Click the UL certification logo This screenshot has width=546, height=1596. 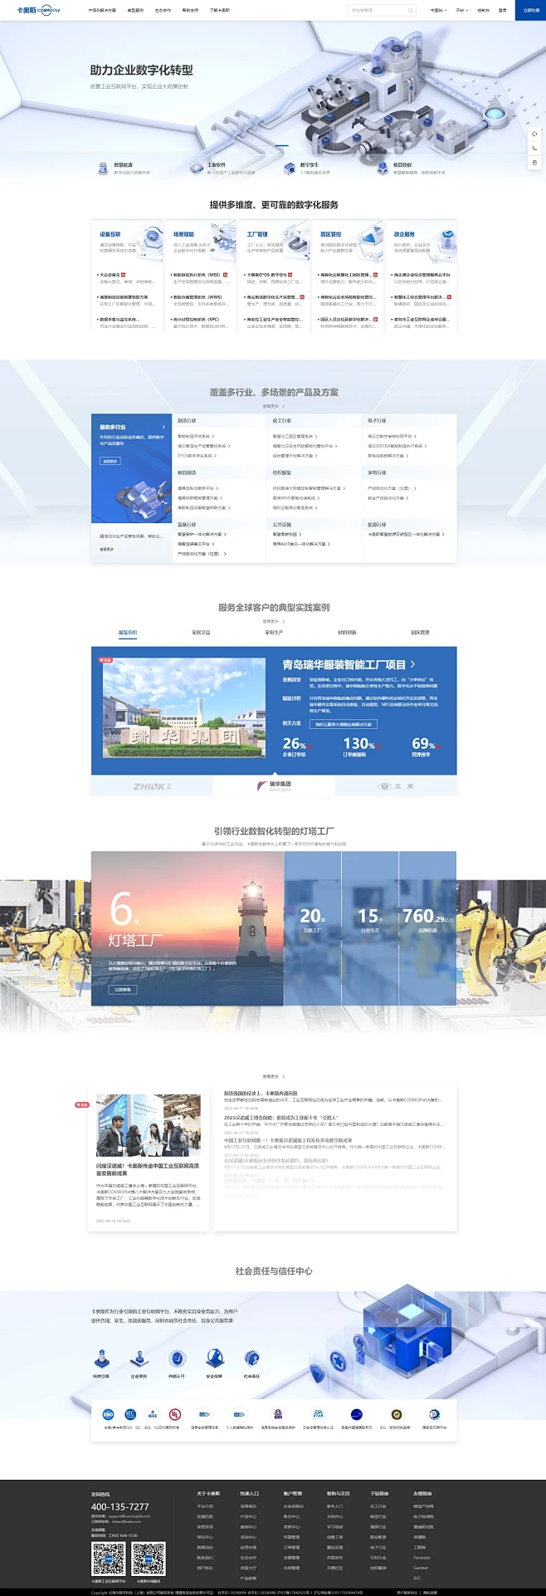tap(175, 1414)
